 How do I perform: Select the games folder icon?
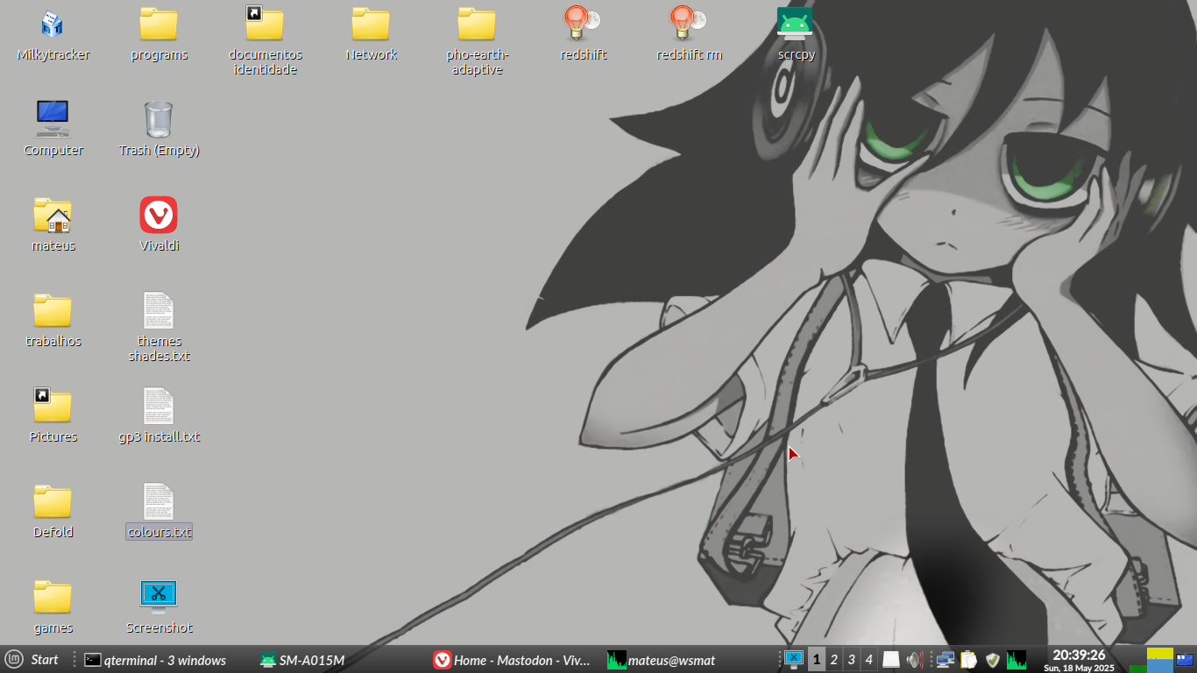click(x=53, y=597)
